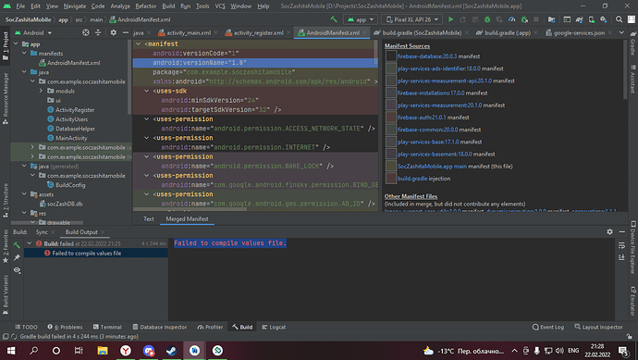Image resolution: width=638 pixels, height=360 pixels.
Task: Open Windows Start menu
Action: point(11,351)
